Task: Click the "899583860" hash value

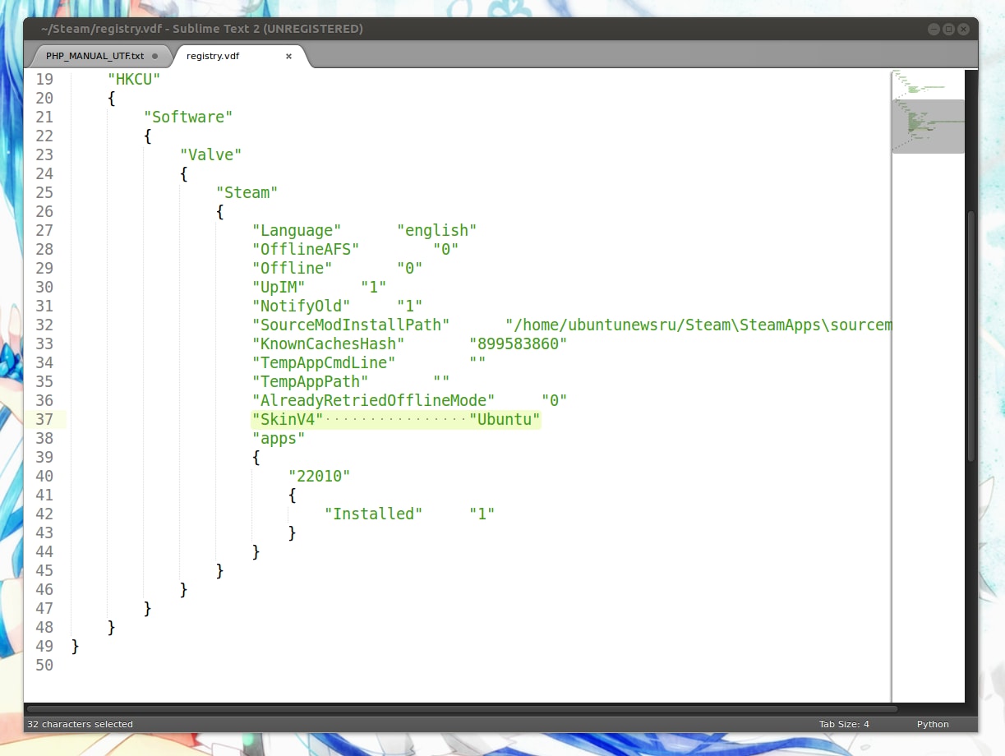Action: pos(518,343)
